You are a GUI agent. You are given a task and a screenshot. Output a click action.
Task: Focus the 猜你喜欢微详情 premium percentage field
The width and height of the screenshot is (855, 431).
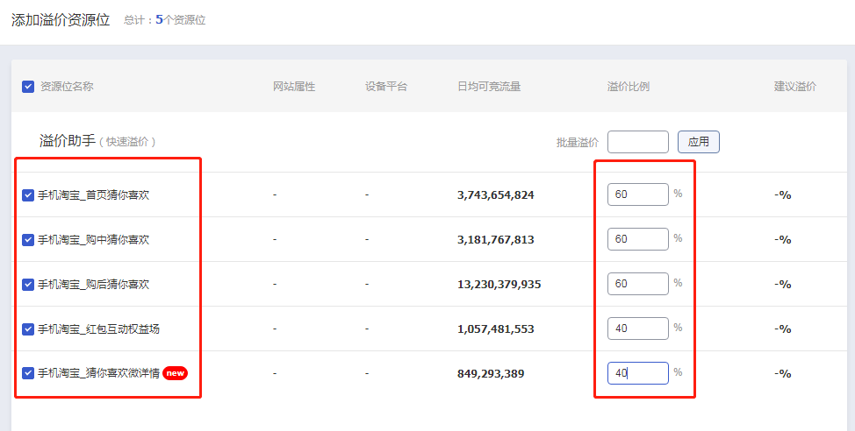[637, 373]
